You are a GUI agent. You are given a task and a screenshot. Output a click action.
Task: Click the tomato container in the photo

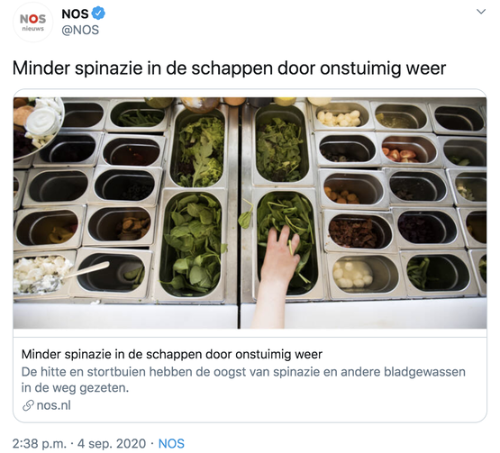tap(408, 149)
